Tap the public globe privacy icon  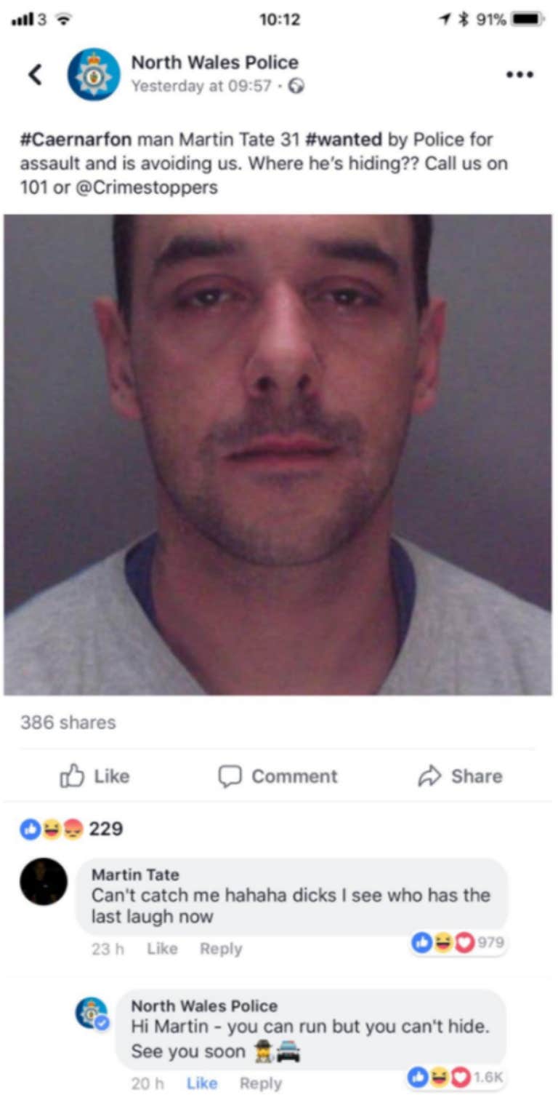pos(296,87)
